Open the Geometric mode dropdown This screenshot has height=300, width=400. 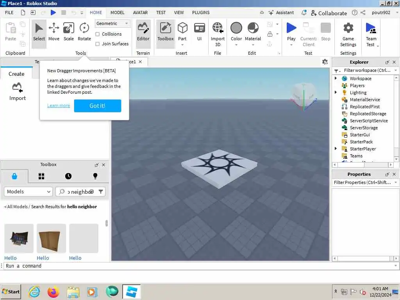pyautogui.click(x=112, y=23)
